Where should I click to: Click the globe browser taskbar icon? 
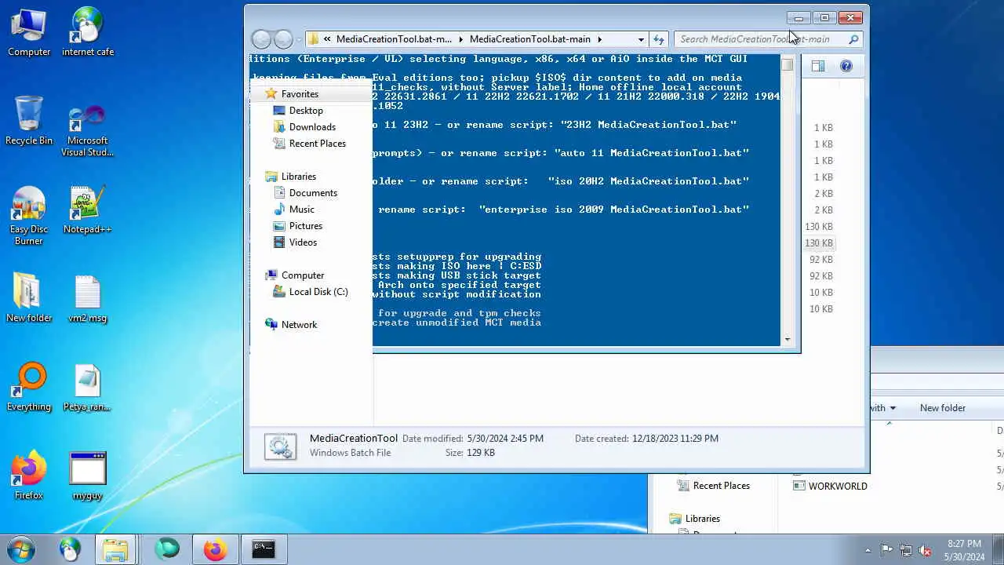click(70, 549)
